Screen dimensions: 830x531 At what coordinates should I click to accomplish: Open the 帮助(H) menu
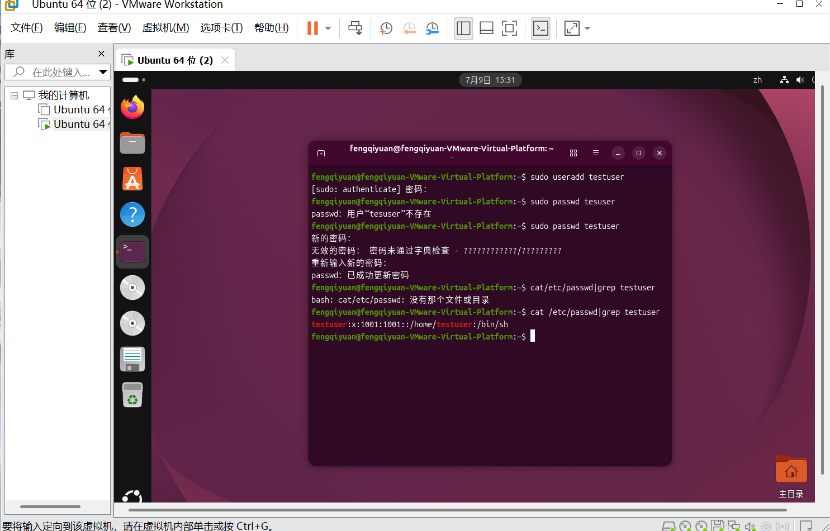(x=272, y=28)
